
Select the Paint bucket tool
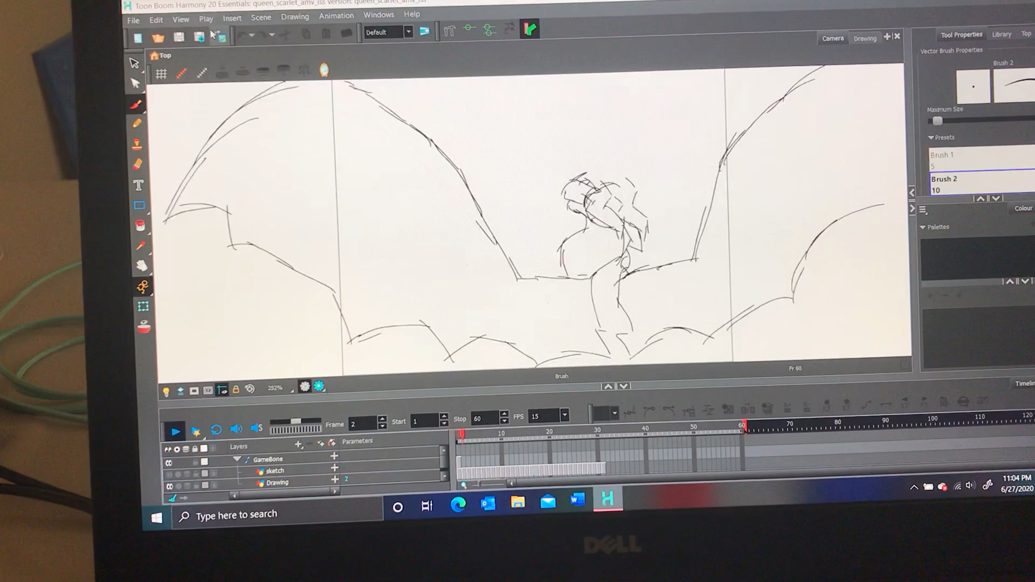[140, 225]
